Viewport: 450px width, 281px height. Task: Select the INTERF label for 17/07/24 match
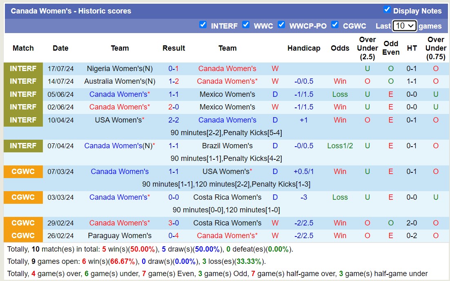23,69
